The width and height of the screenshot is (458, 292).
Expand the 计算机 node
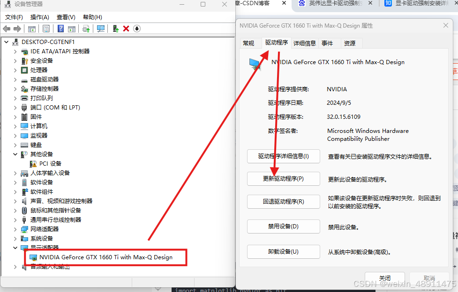pos(15,126)
